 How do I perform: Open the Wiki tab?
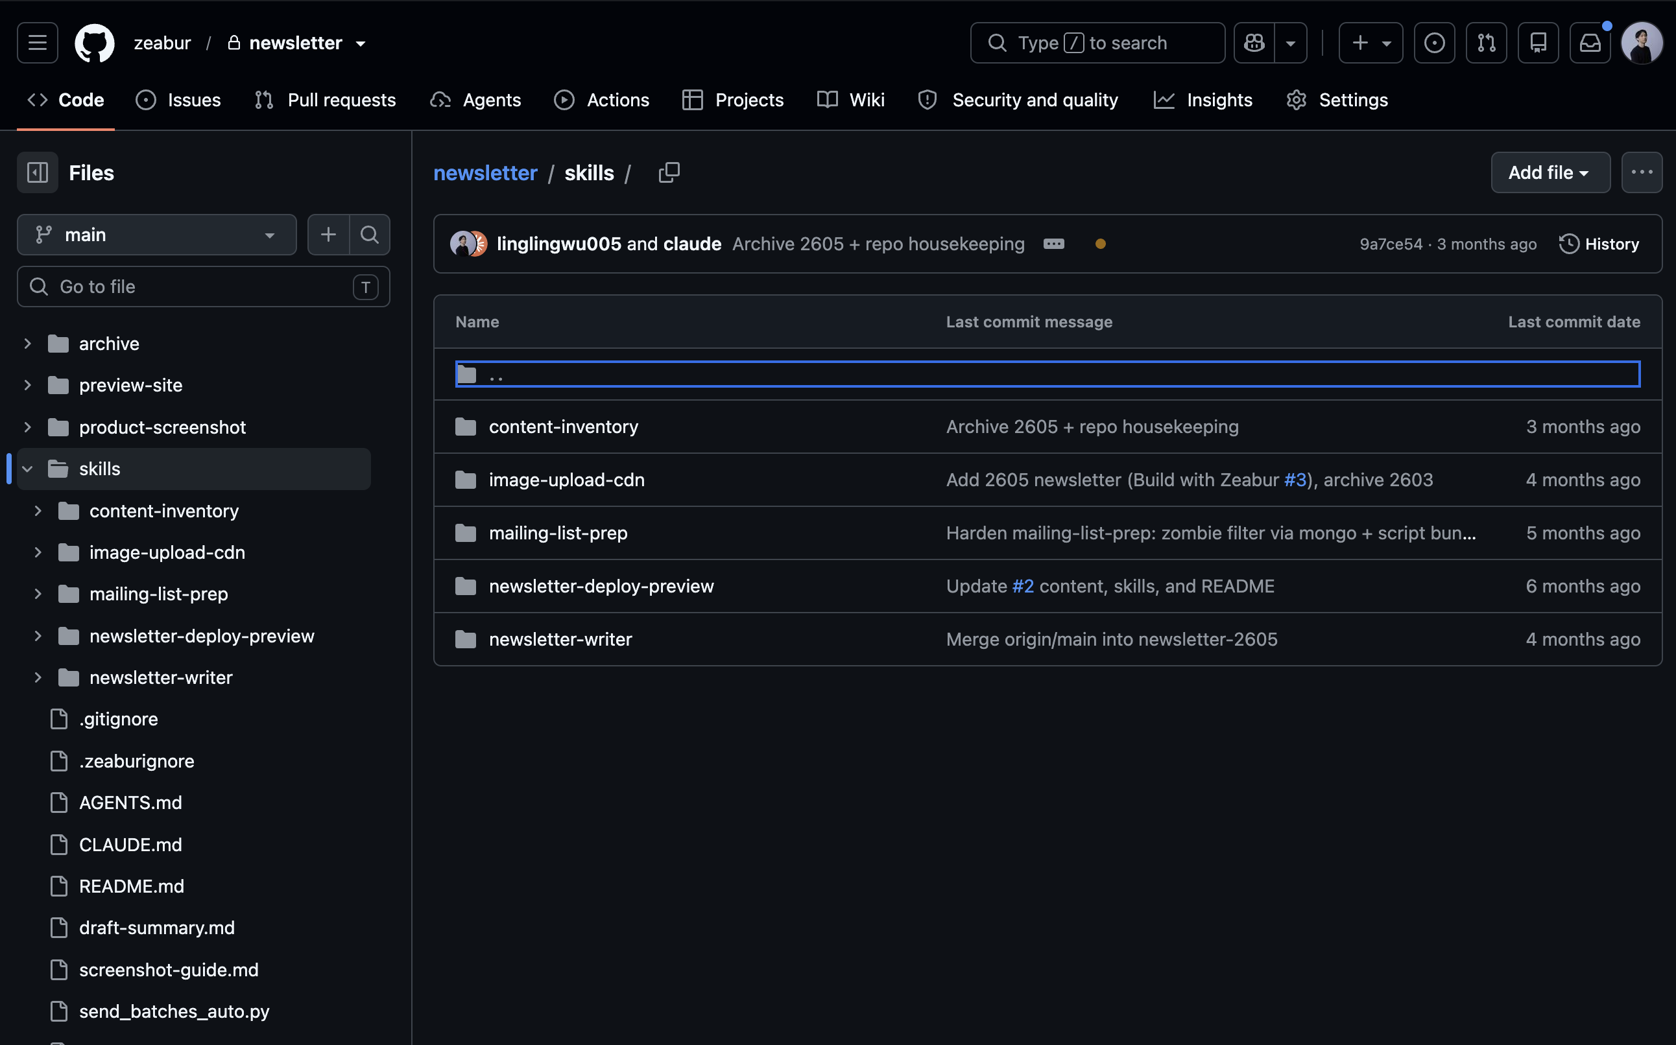click(851, 100)
